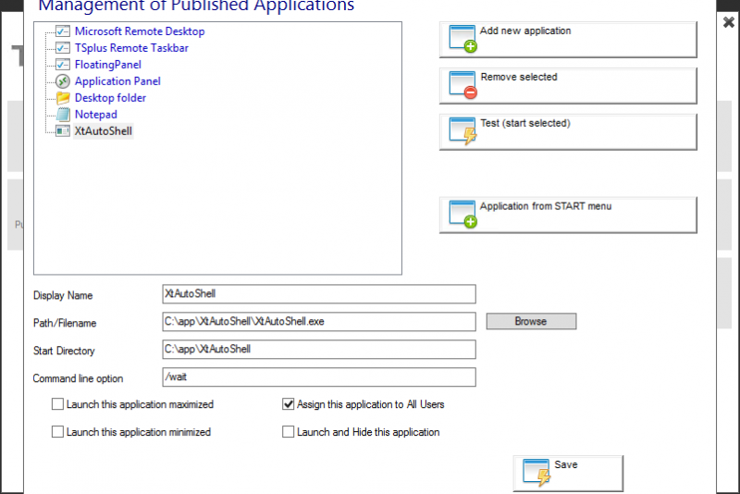Image resolution: width=740 pixels, height=494 pixels.
Task: Click the Microsoft Remote Desktop icon in list
Action: coord(63,31)
